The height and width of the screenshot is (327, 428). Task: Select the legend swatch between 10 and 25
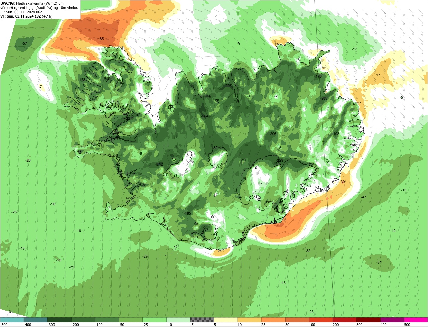click(249, 320)
